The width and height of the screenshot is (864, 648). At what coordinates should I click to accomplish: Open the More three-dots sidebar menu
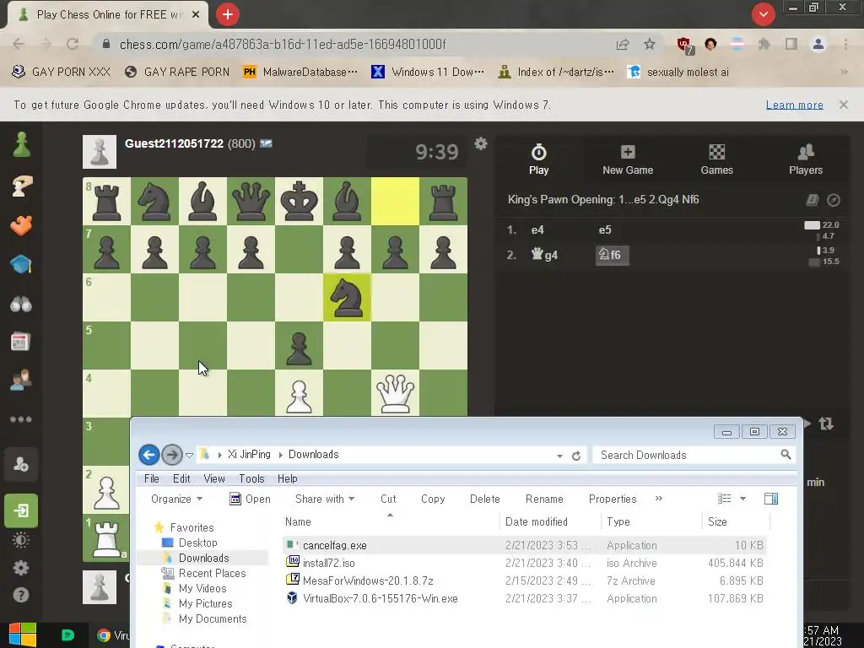coord(21,419)
